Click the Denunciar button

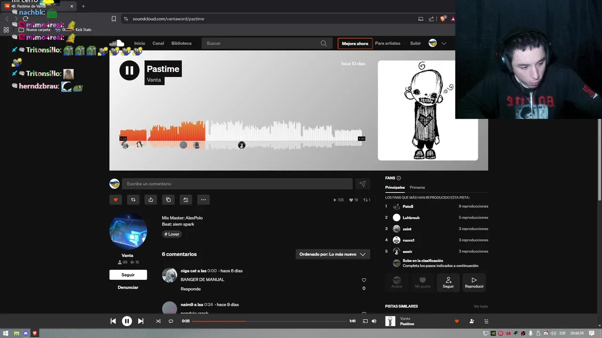(x=128, y=287)
